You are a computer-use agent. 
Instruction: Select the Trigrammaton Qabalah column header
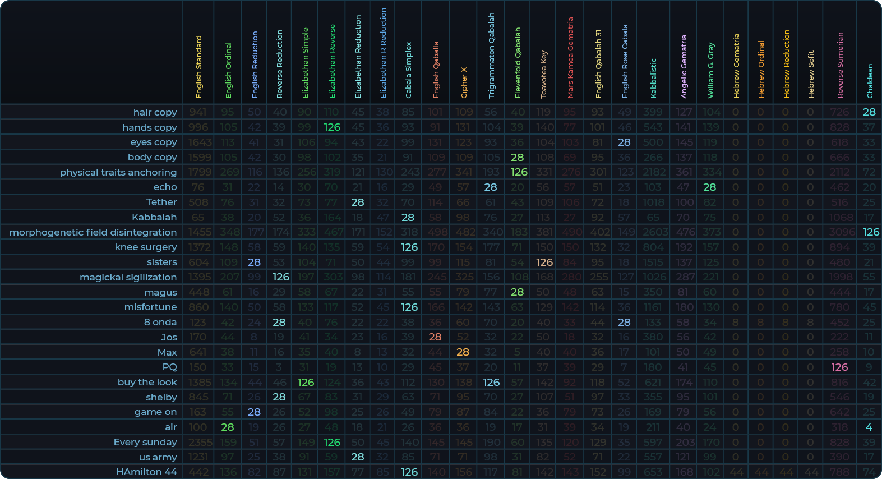click(491, 56)
